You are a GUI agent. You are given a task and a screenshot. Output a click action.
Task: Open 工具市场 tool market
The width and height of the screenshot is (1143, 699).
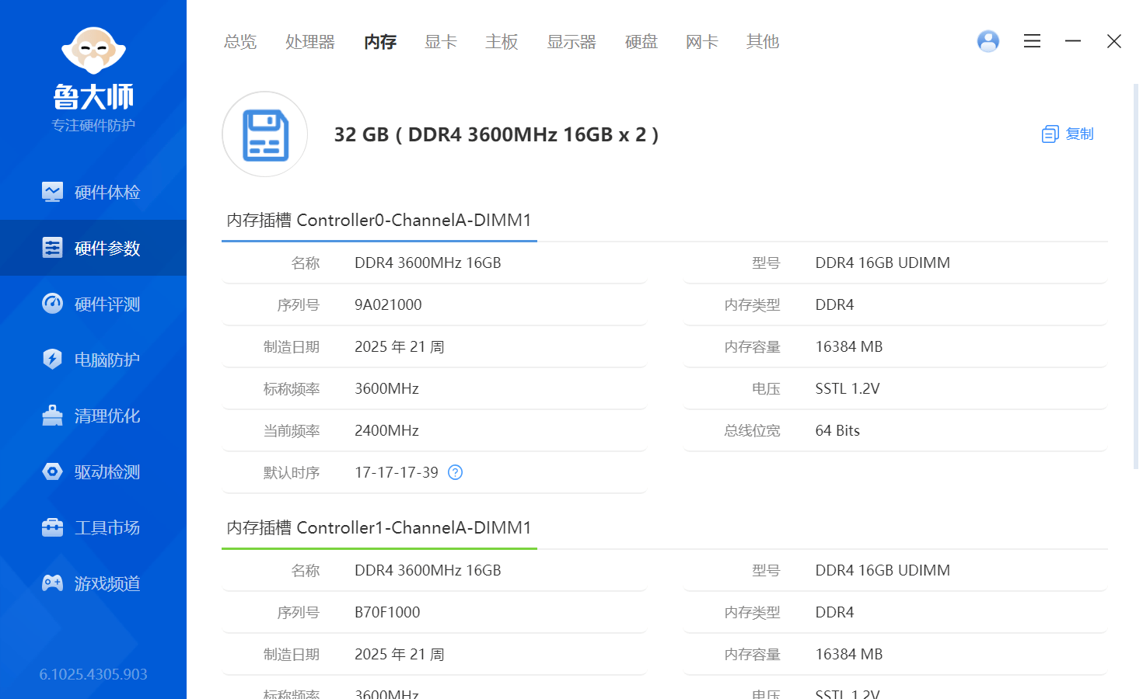93,527
